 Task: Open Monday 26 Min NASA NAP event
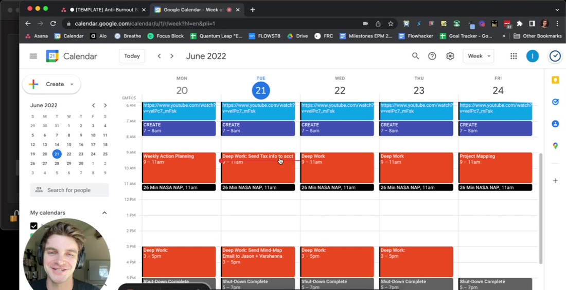[179, 188]
